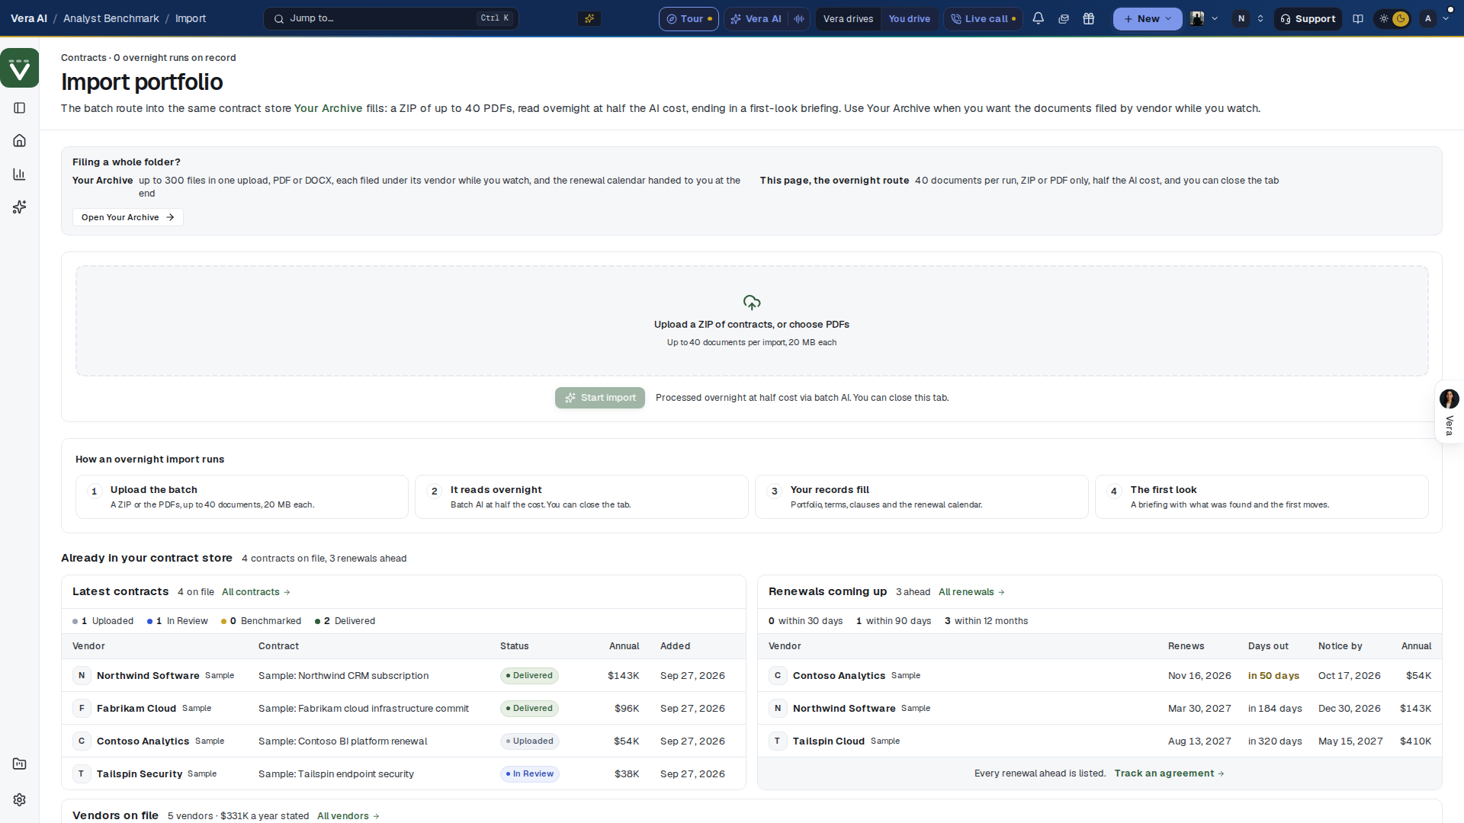Open the workspace avatar dropdown chevron
The image size is (1464, 823).
(1215, 19)
